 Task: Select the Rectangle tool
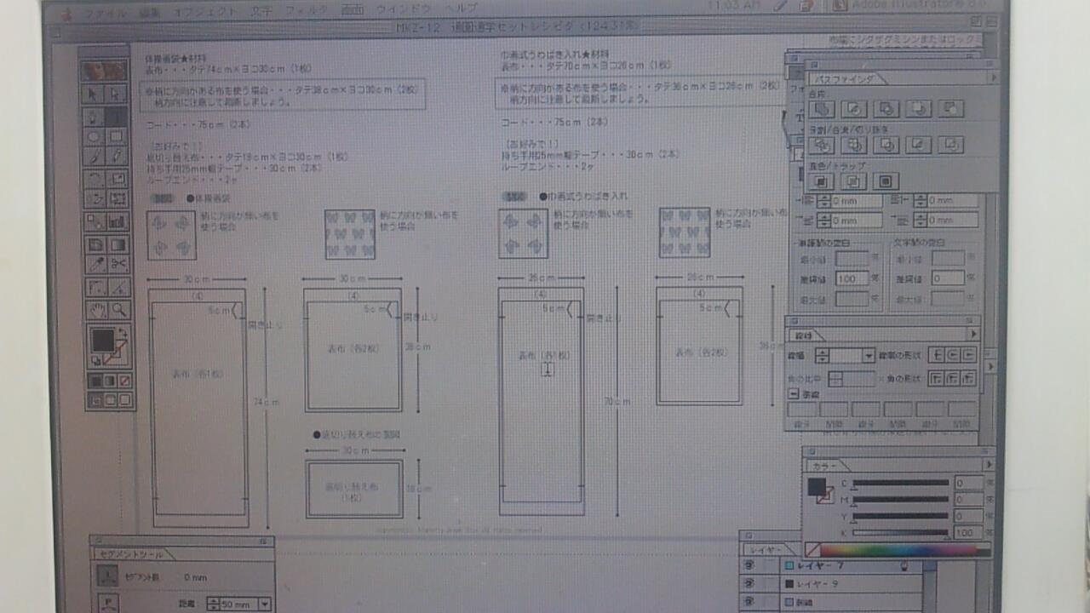pos(117,136)
